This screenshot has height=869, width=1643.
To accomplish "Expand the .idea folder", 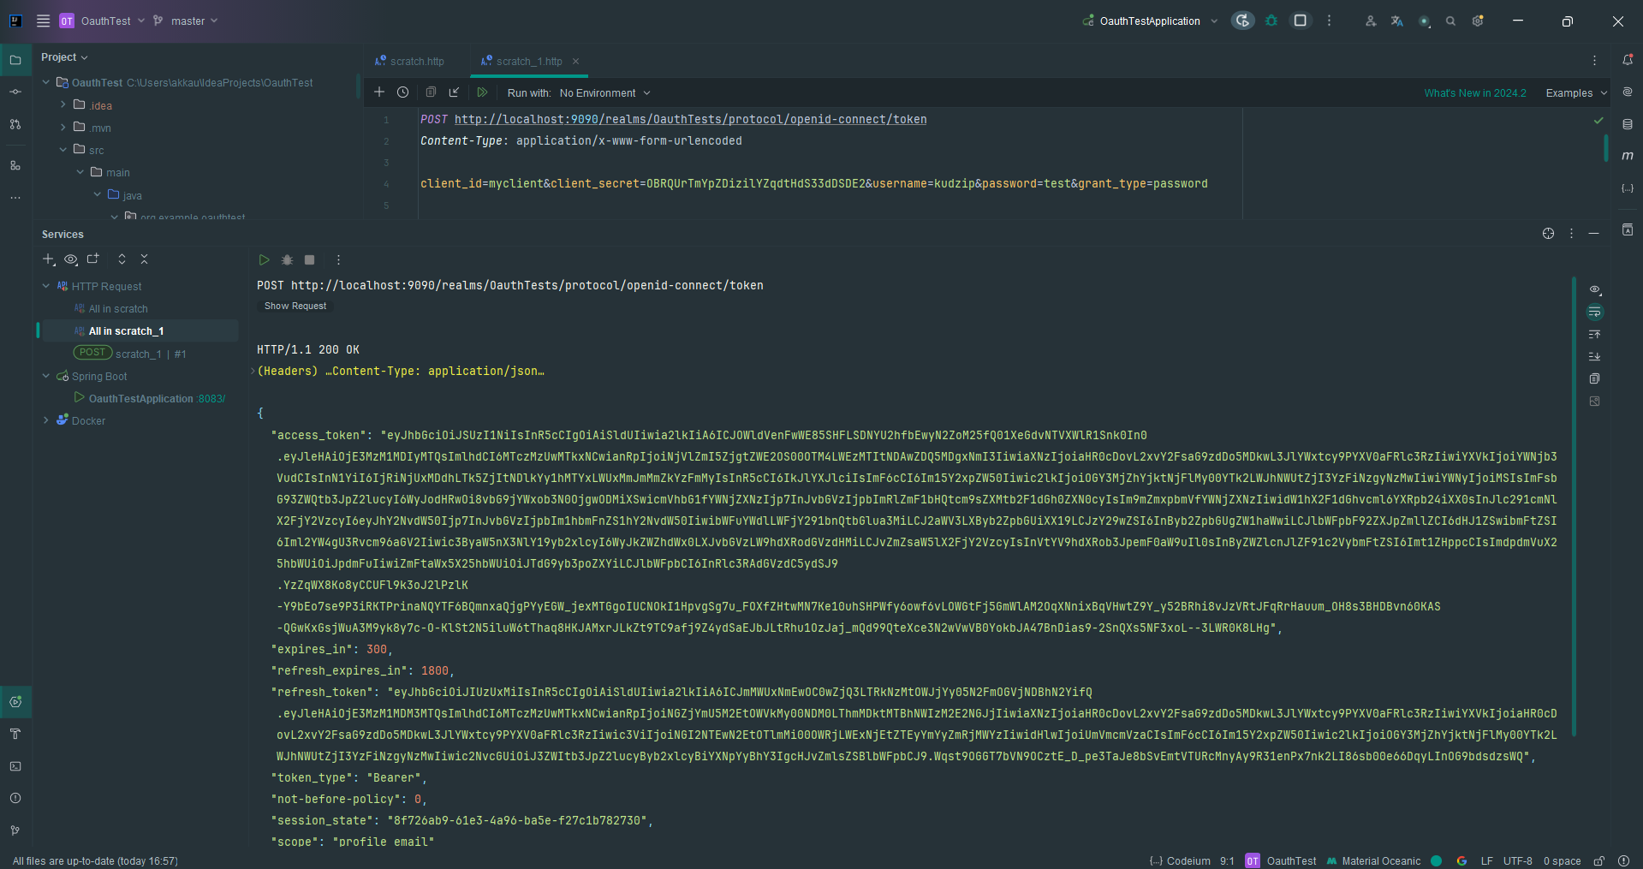I will [x=63, y=104].
